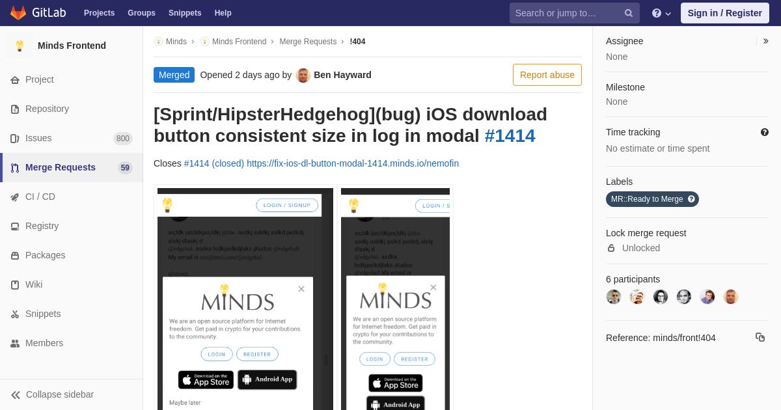Collapse the right sidebar with double chevron

[765, 41]
